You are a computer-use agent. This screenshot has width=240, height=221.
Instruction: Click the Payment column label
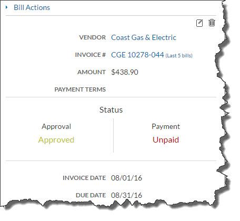pyautogui.click(x=166, y=126)
